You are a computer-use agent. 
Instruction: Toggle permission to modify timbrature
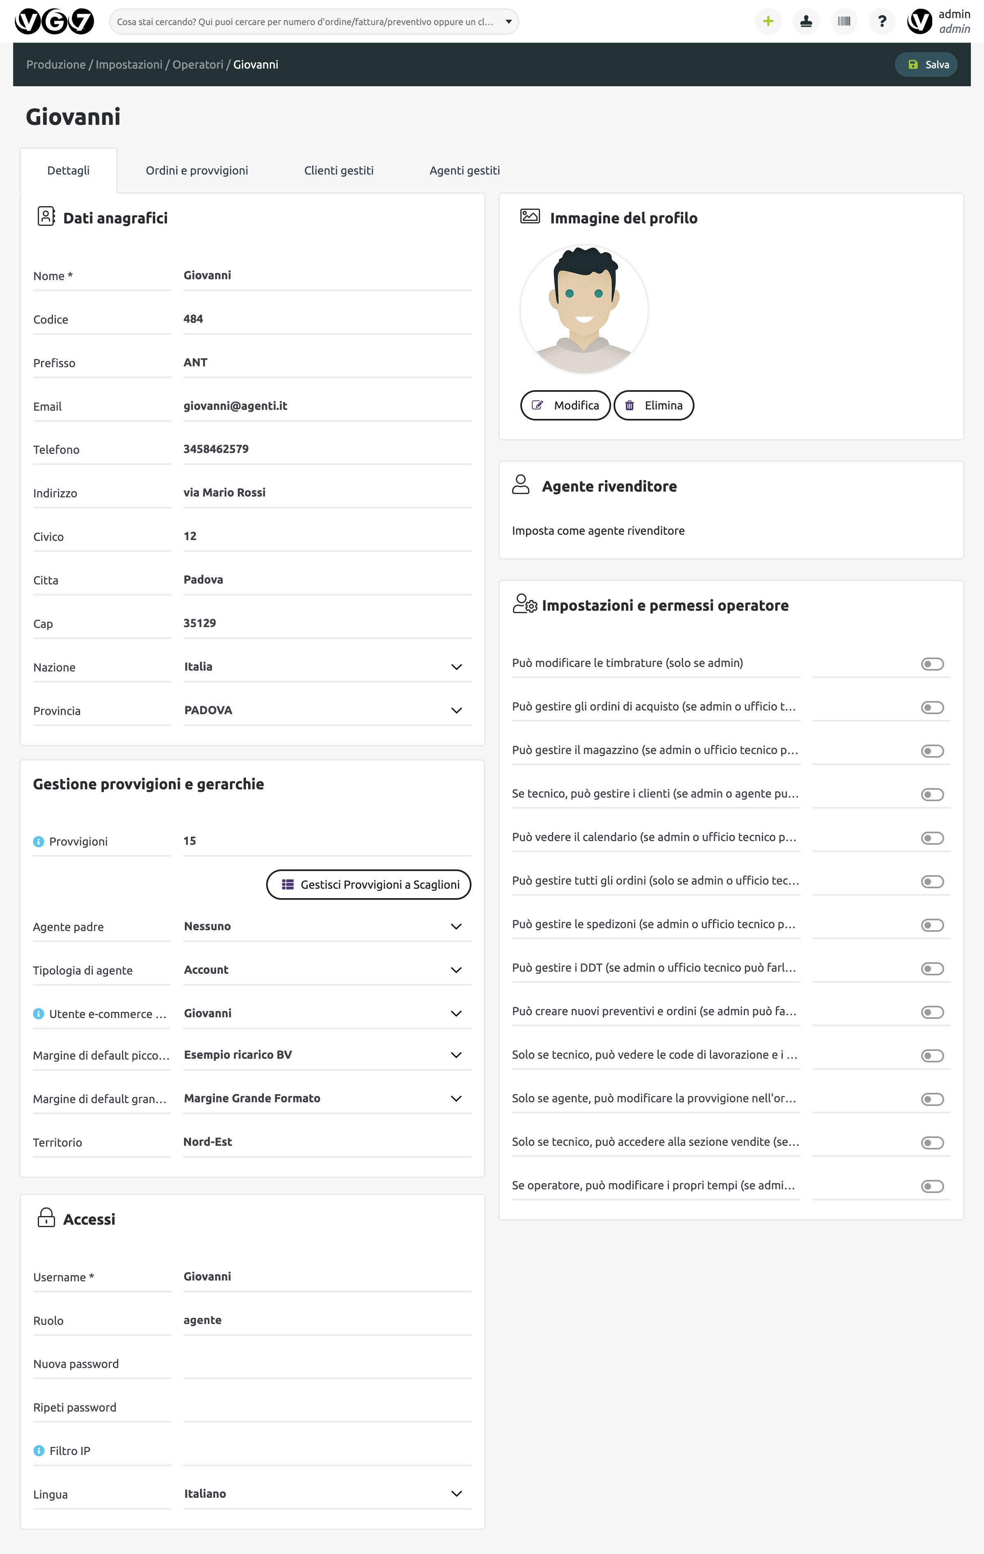pyautogui.click(x=932, y=664)
